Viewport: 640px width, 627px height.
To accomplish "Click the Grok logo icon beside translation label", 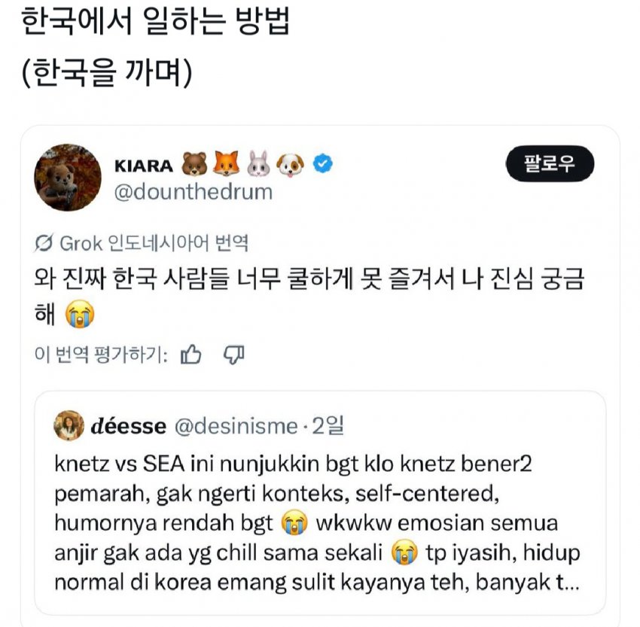I will pyautogui.click(x=44, y=243).
